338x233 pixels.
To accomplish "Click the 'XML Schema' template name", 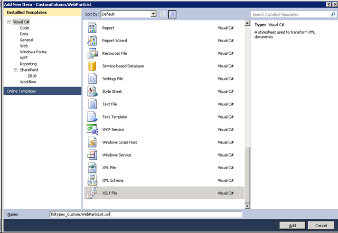I will click(112, 180).
